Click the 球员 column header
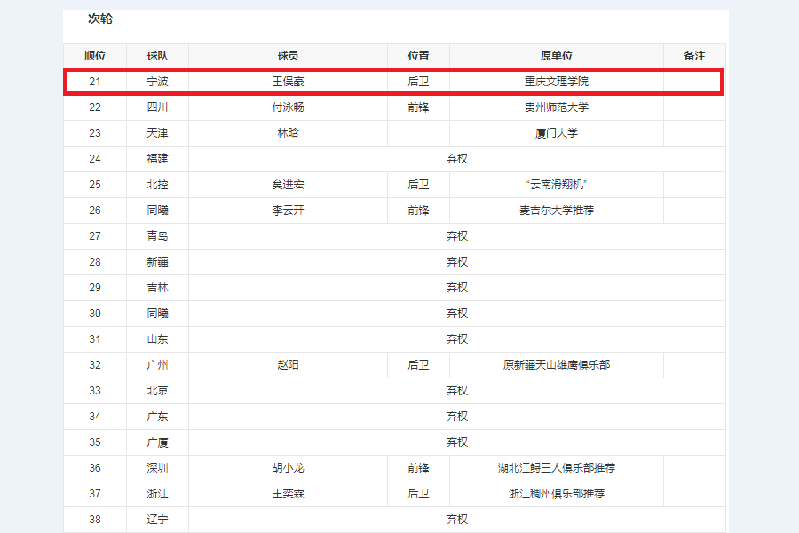This screenshot has height=533, width=799. [x=288, y=55]
